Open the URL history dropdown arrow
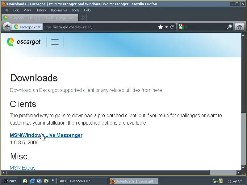The width and height of the screenshot is (247, 185). point(166,27)
